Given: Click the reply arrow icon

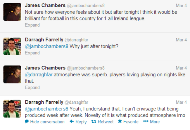Looking at the screenshot, I should (72, 122).
